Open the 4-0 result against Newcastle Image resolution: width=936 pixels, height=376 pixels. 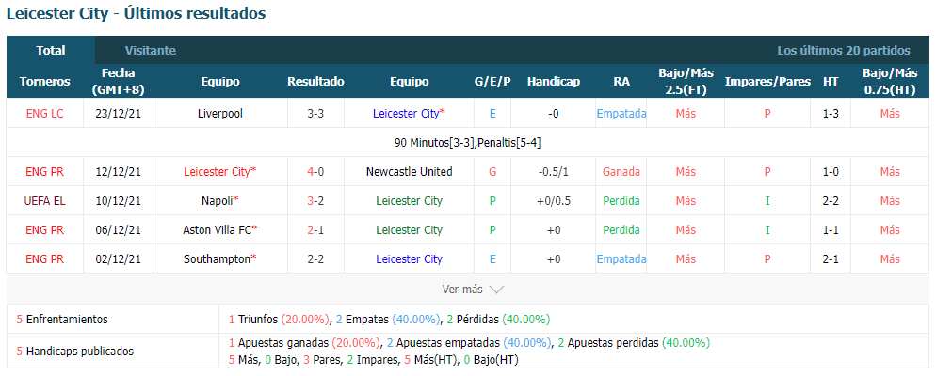pyautogui.click(x=315, y=172)
